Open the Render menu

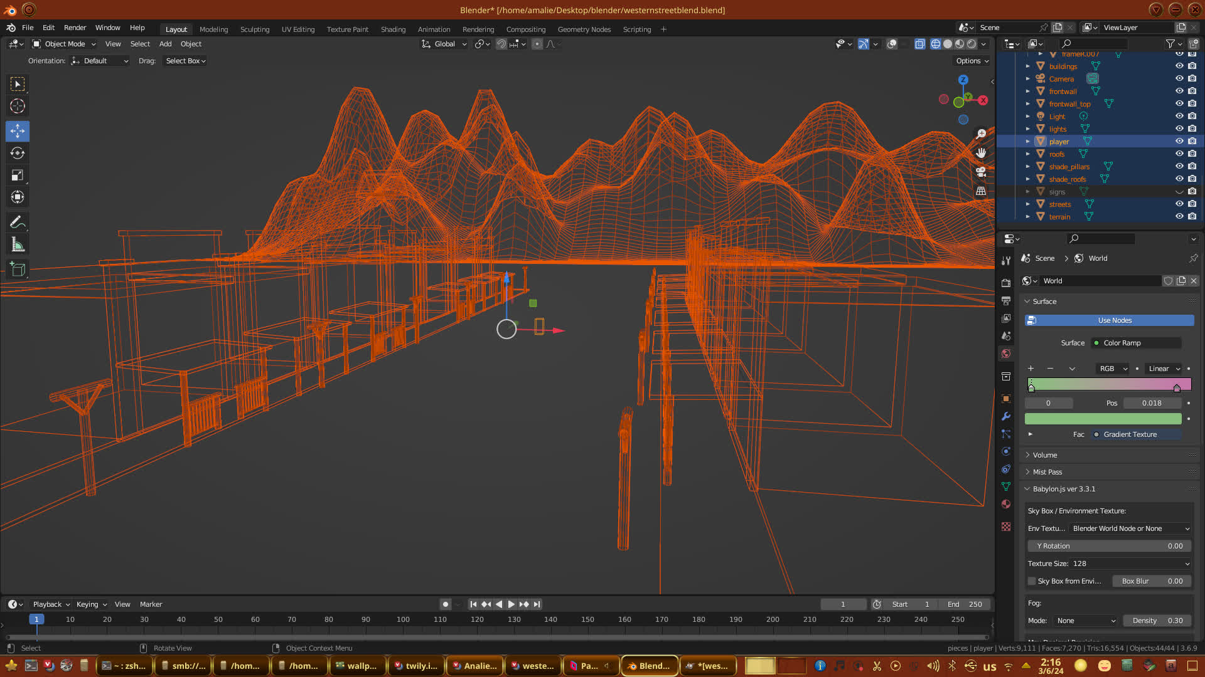(x=75, y=28)
